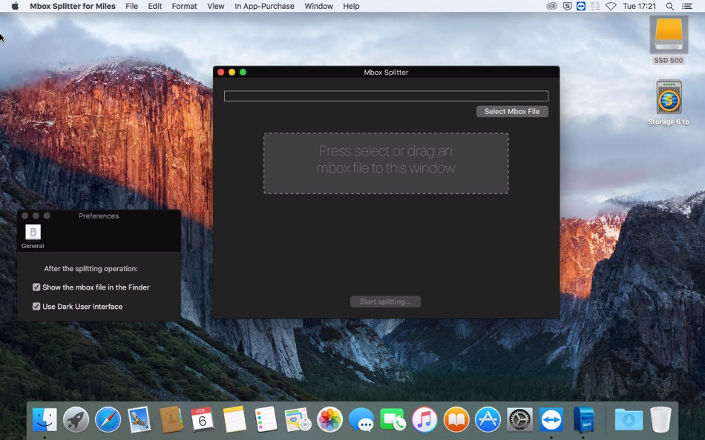The width and height of the screenshot is (705, 440).
Task: Open the Mail eagle stamp Dock icon
Action: click(x=140, y=419)
